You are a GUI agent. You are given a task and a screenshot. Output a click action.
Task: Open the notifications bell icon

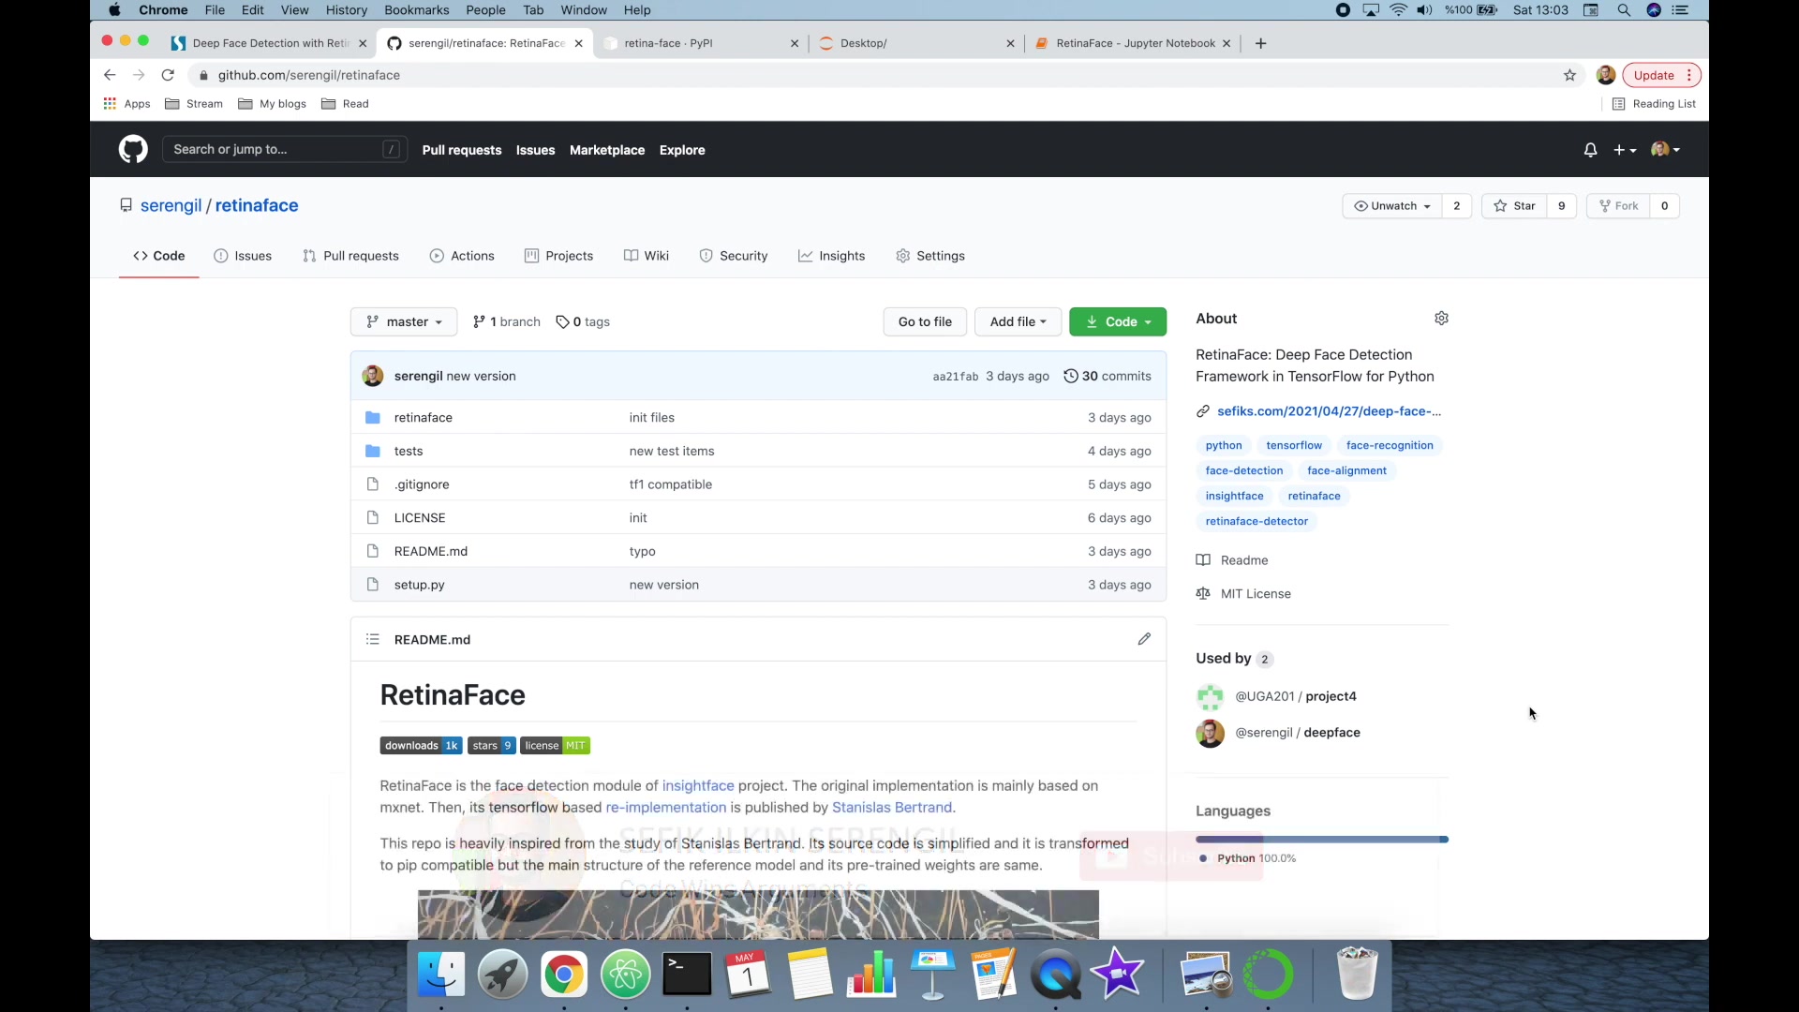tap(1590, 150)
